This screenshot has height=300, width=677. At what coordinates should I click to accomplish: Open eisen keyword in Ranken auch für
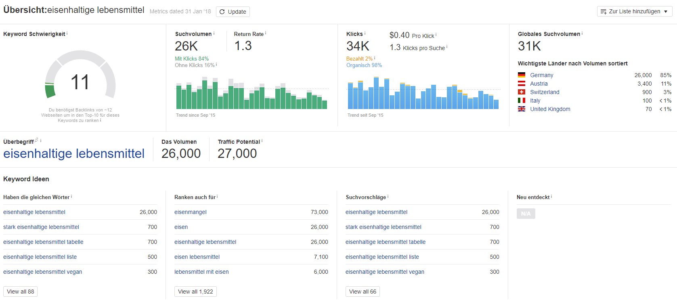click(181, 227)
